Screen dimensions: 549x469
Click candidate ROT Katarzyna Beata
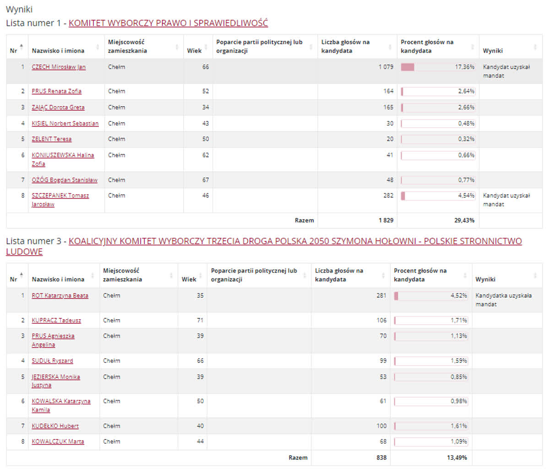[60, 295]
